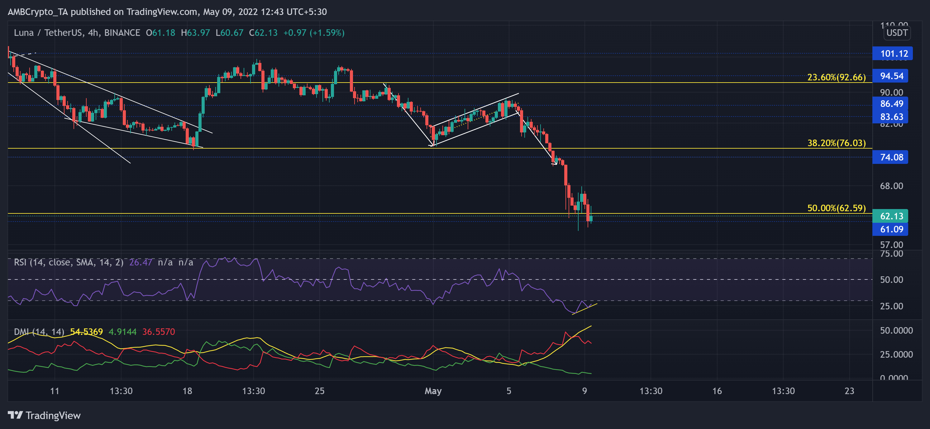Viewport: 930px width, 429px height.
Task: Click the 50.00%(62.59) Fibonacci label
Action: pos(836,207)
